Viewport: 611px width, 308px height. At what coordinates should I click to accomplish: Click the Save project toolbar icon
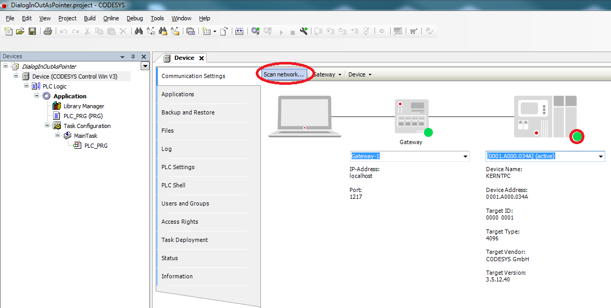coord(32,32)
